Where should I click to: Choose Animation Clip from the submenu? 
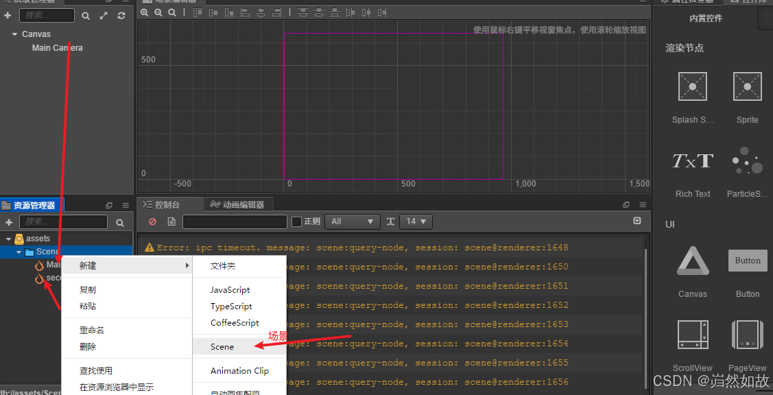pos(239,371)
